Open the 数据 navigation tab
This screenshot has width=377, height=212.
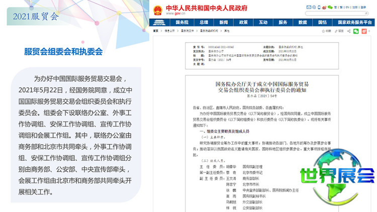coord(303,23)
